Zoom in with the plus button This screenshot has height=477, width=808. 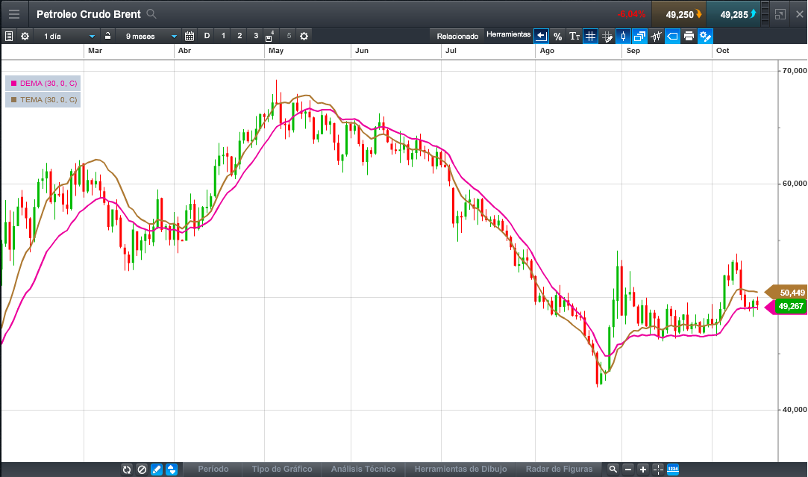click(643, 470)
